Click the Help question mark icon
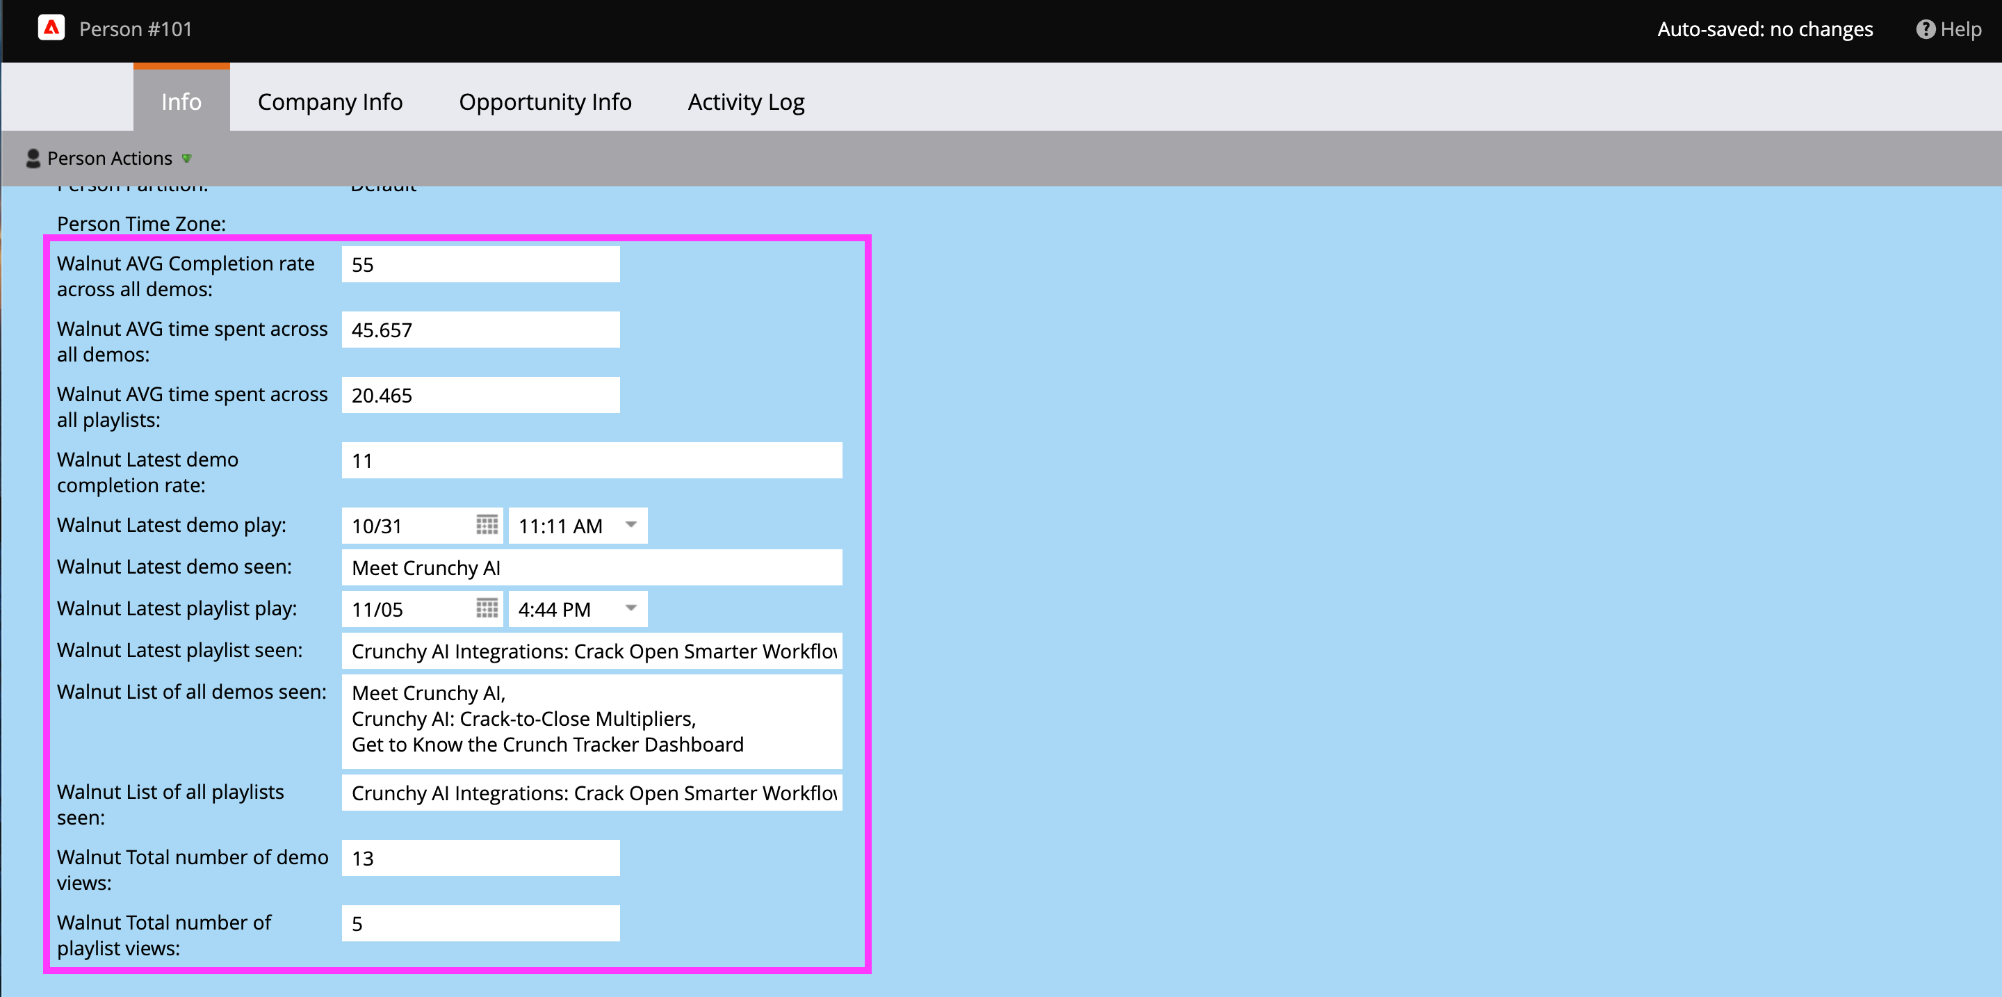Viewport: 2002px width, 997px height. (1924, 29)
